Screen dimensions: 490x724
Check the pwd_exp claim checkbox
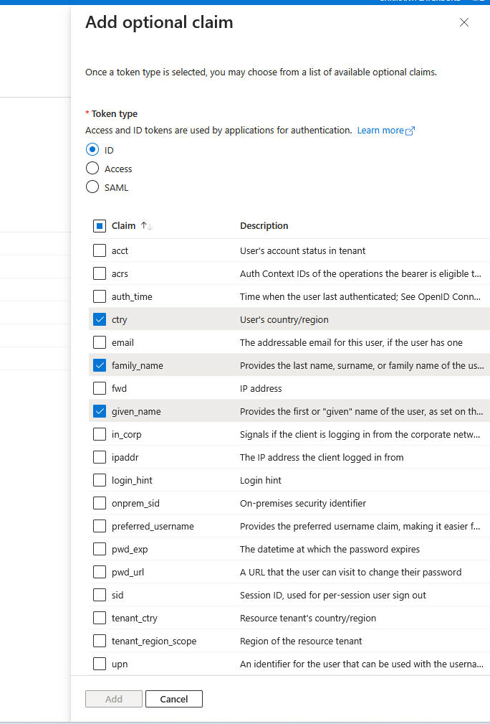100,549
